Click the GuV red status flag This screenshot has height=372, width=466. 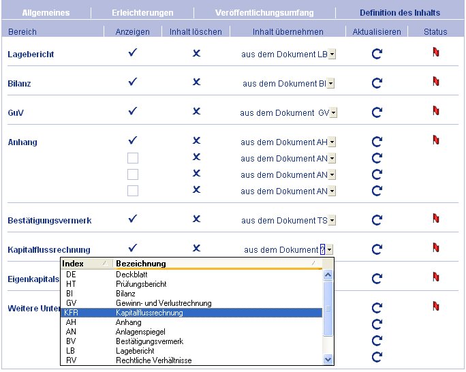(x=436, y=110)
